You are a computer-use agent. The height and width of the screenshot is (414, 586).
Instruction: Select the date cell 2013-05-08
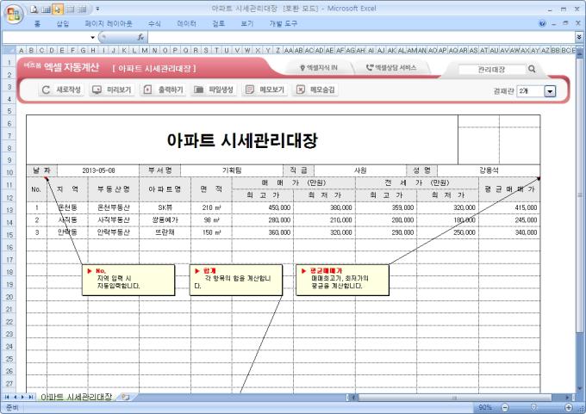point(98,170)
